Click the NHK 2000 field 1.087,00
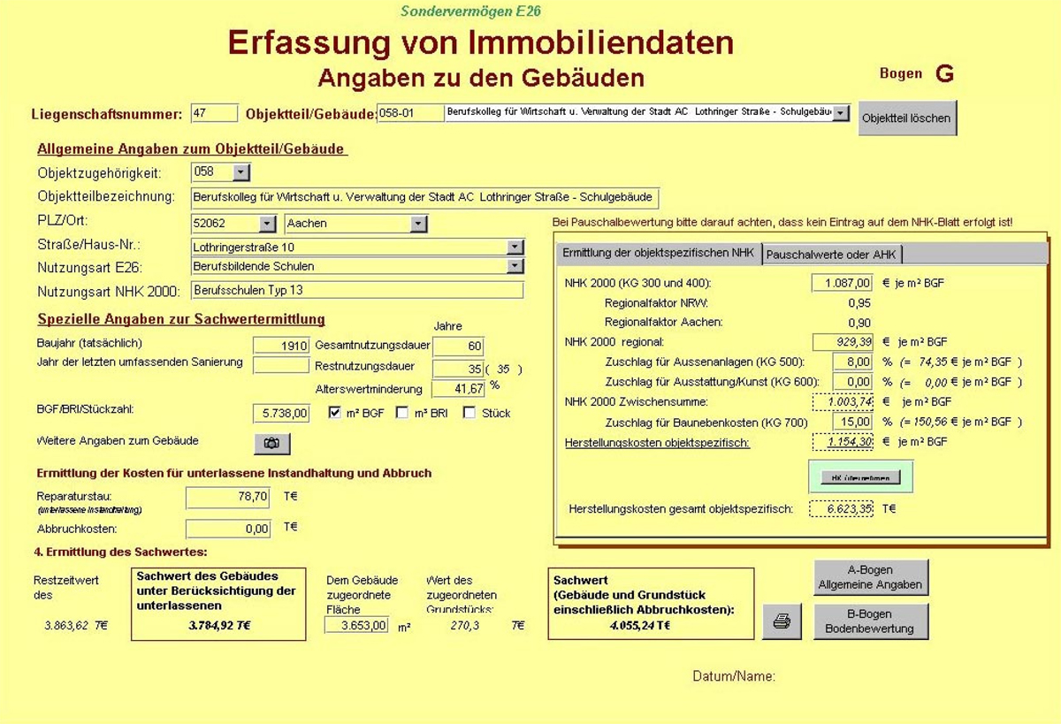The image size is (1061, 724). coord(843,283)
